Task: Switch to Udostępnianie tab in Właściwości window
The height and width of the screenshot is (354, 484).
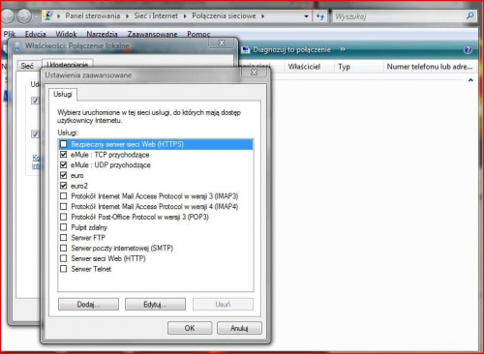Action: pyautogui.click(x=68, y=64)
